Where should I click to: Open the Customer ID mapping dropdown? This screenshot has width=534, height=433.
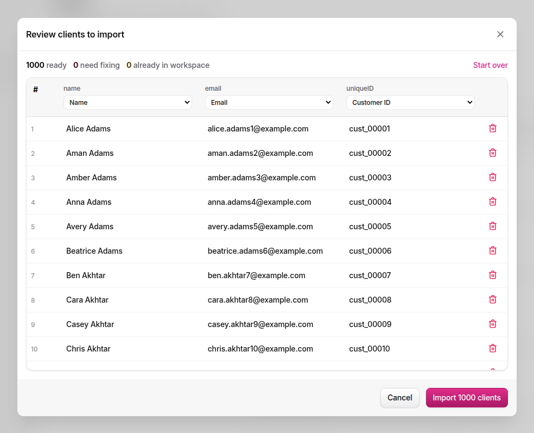coord(410,102)
